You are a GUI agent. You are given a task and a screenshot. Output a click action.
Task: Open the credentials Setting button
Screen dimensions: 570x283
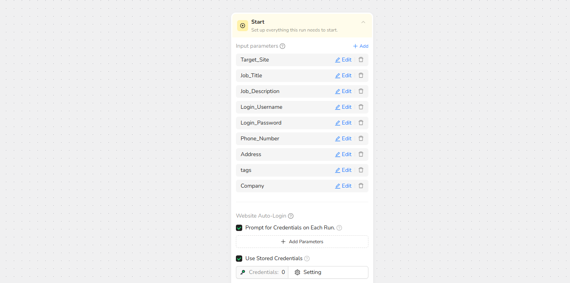pos(308,272)
